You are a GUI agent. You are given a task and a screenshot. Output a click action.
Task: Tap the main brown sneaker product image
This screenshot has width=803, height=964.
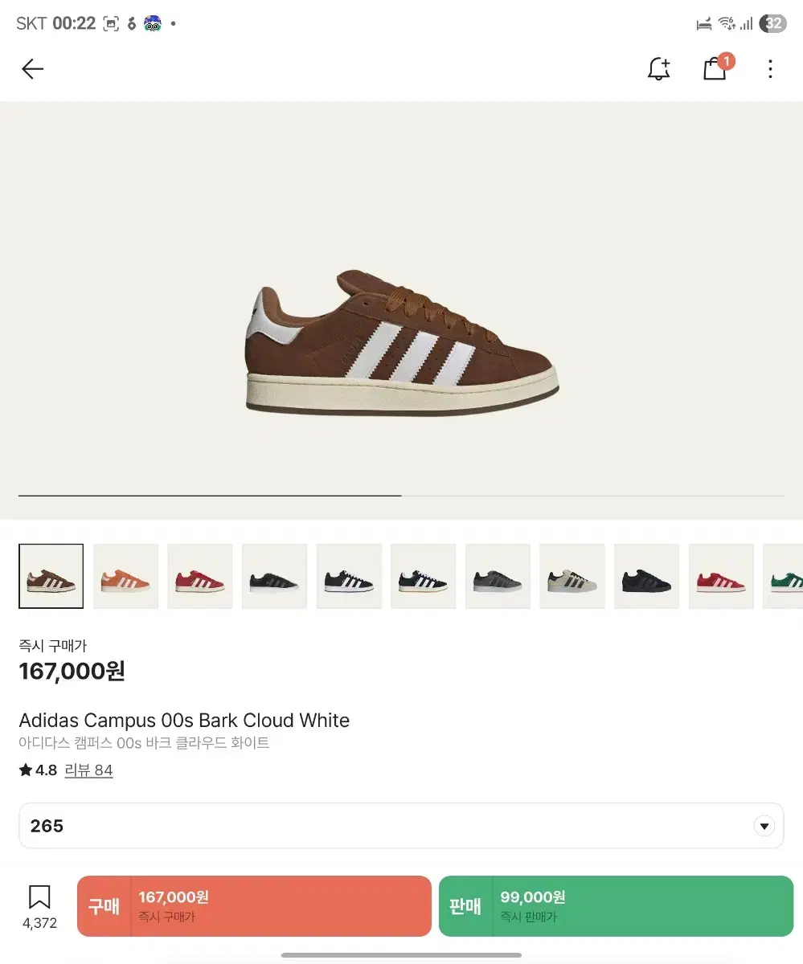click(401, 344)
